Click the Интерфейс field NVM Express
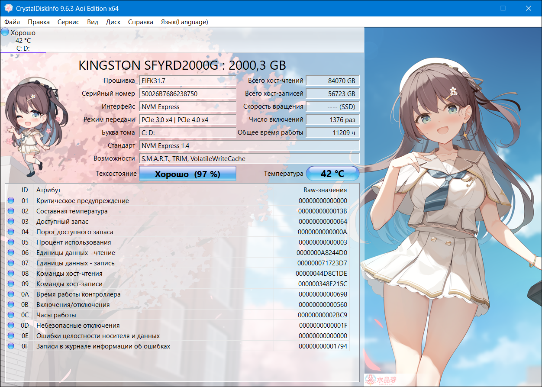This screenshot has width=542, height=387. [187, 106]
